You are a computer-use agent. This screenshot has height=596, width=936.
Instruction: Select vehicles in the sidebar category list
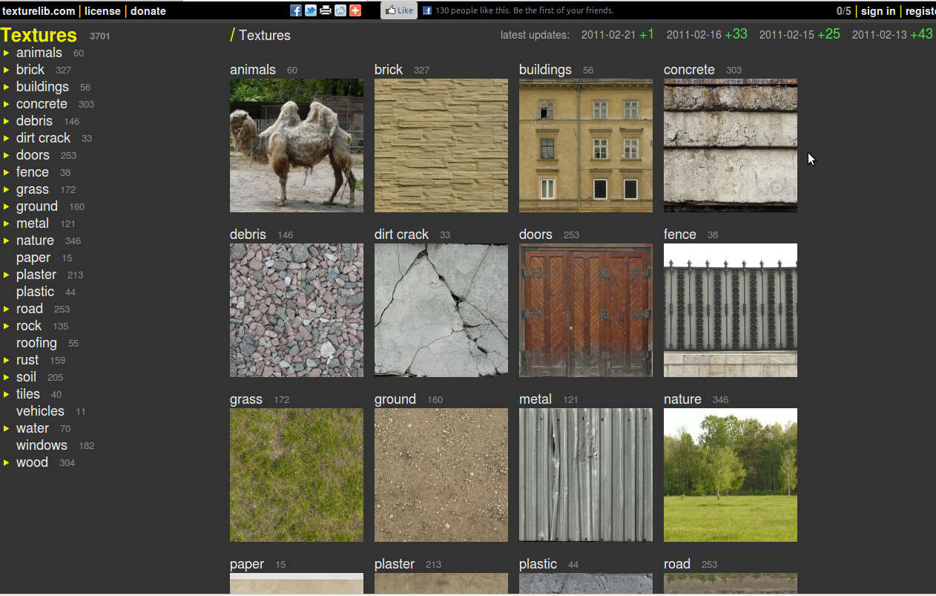coord(40,411)
